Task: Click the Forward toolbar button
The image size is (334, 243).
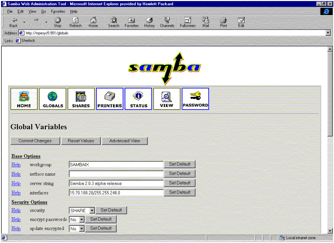Action: click(36, 22)
